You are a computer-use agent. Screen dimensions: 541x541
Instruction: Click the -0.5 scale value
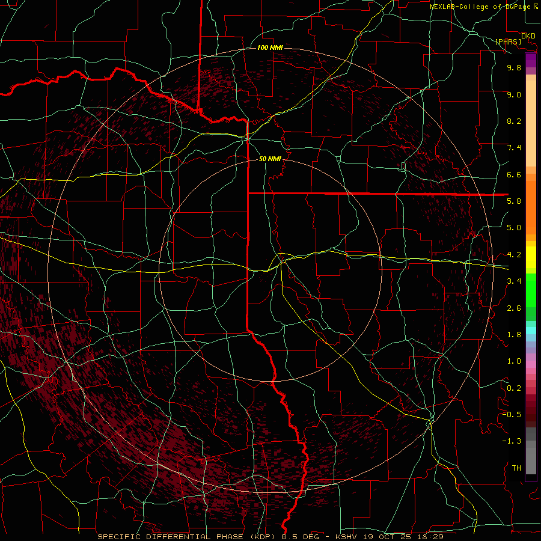512,415
